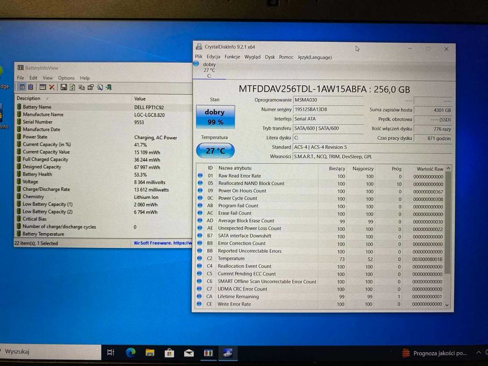Screen dimensions: 488x366
Task: Click the Refresh icon in BatteryInfoView toolbar
Action: pyautogui.click(x=72, y=87)
